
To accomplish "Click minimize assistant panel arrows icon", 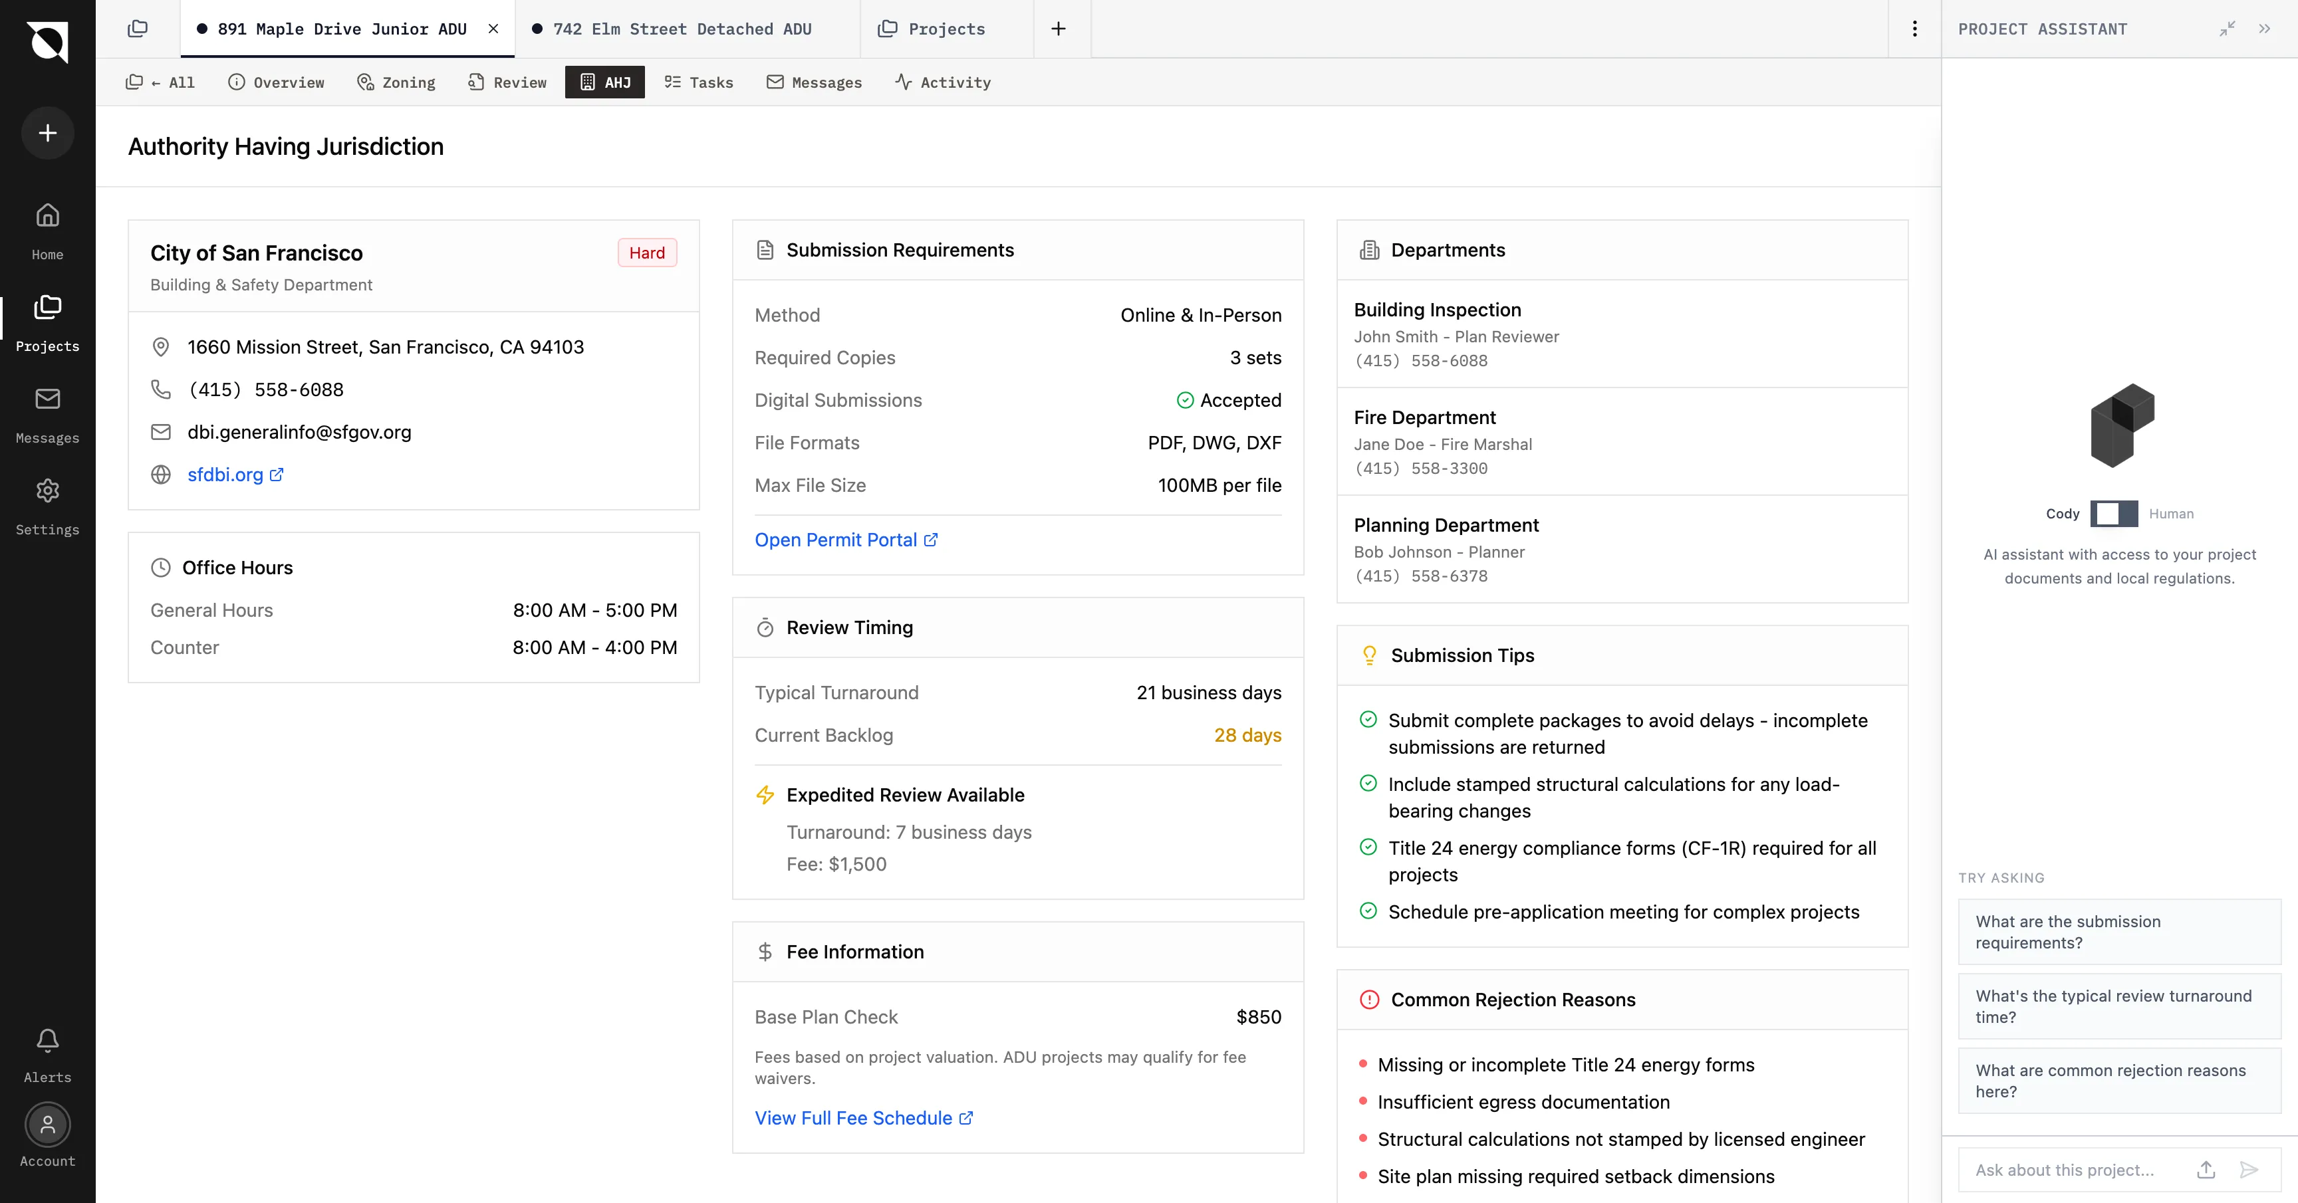I will coord(2228,29).
